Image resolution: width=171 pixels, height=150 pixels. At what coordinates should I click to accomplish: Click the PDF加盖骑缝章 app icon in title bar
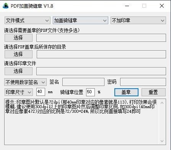[x=5, y=6]
